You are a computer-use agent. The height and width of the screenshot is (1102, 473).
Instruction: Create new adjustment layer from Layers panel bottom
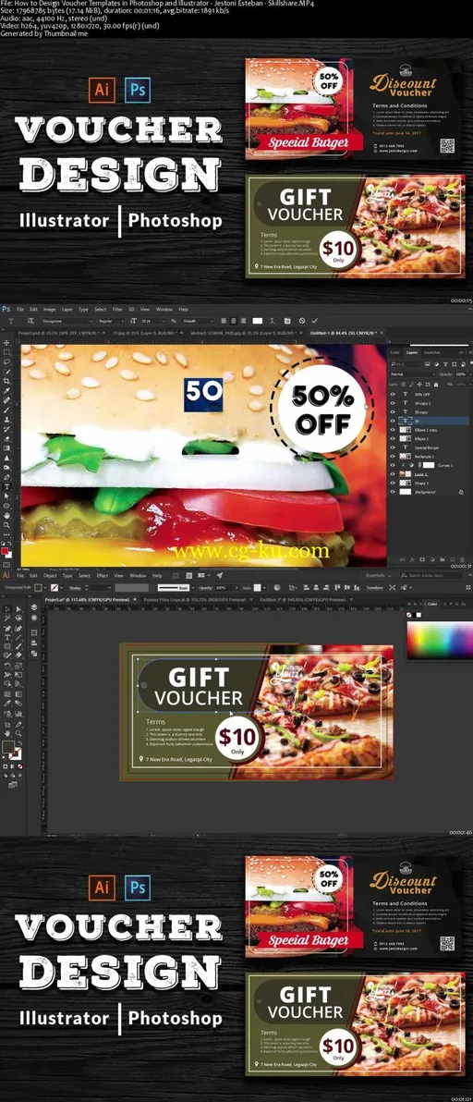[432, 559]
